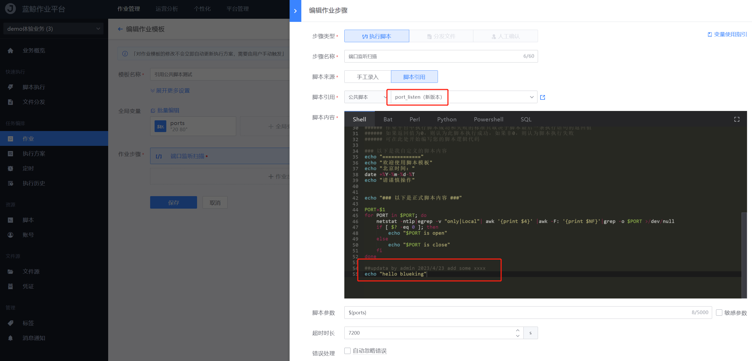This screenshot has height=361, width=752.
Task: Select 作业 sidebar icon
Action: click(10, 139)
